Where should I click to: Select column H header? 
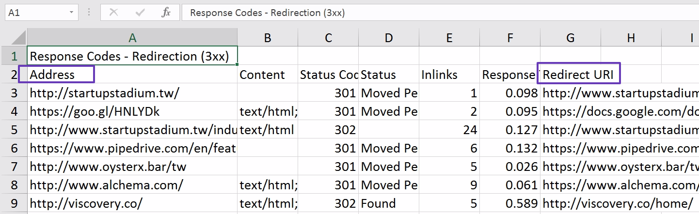click(631, 38)
